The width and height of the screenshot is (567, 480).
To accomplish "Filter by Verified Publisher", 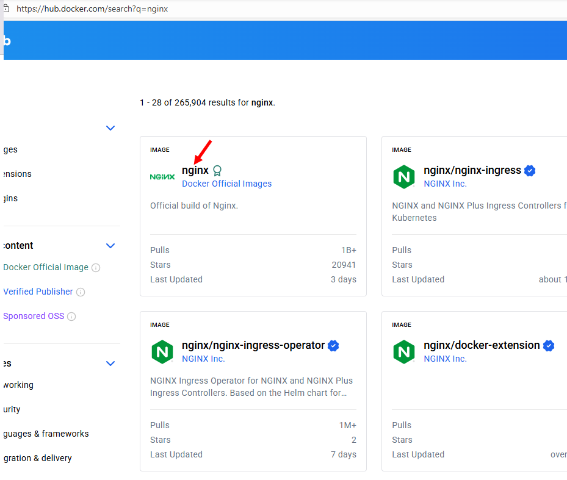I will coord(38,292).
